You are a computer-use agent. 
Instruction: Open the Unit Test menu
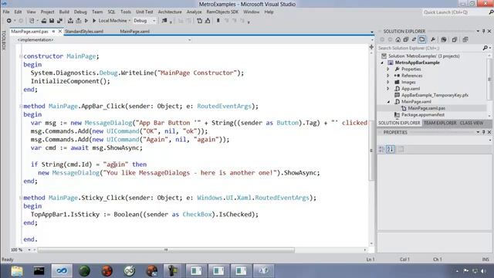point(144,12)
